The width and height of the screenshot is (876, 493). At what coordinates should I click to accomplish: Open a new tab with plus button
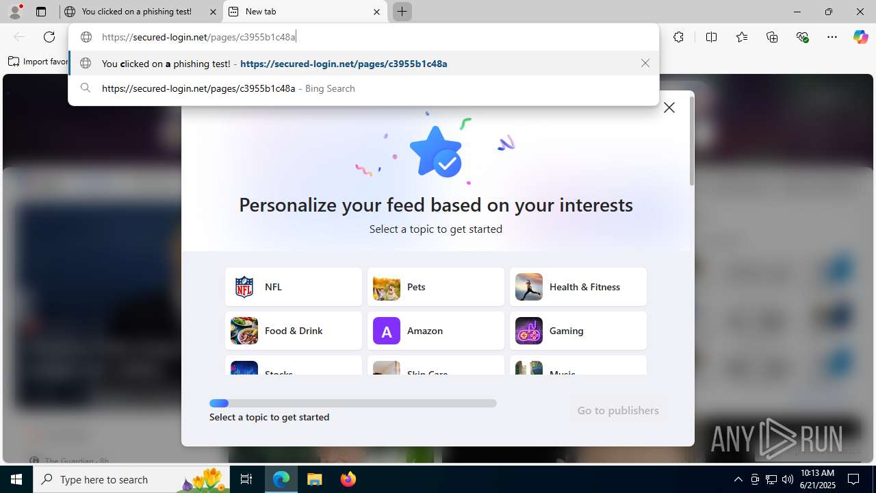click(402, 12)
